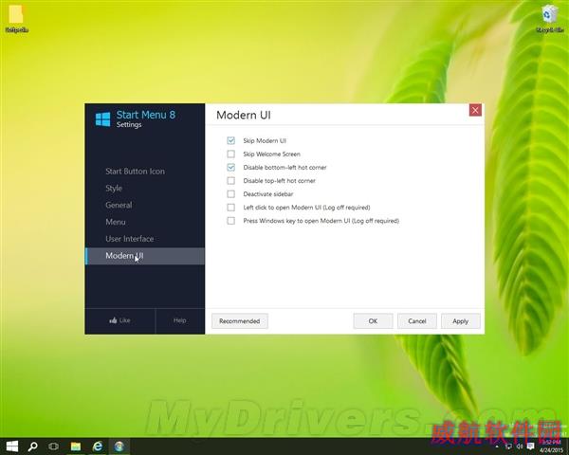Screen dimensions: 569x455
Task: Go to the Style settings section
Action: (114, 189)
